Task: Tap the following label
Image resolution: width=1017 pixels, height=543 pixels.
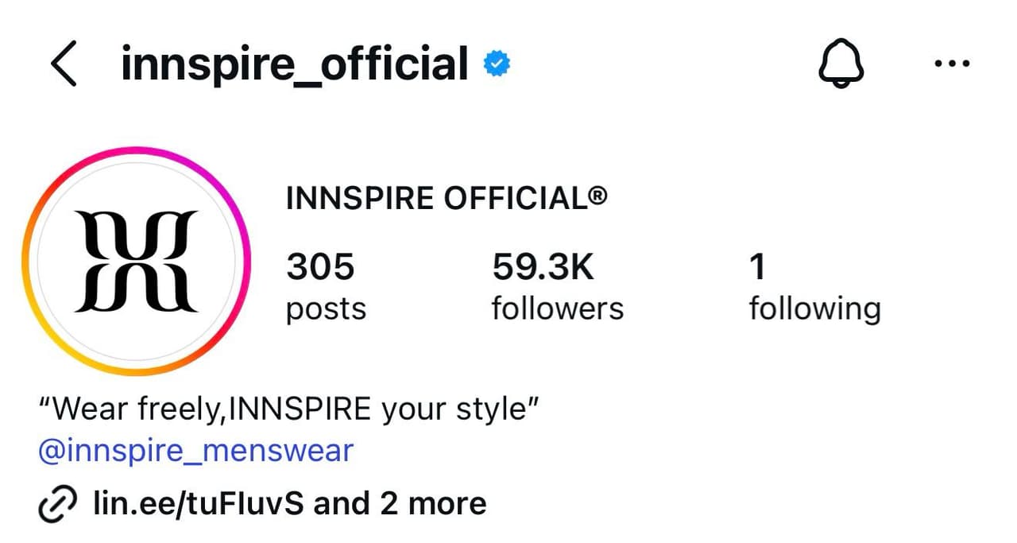Action: pyautogui.click(x=815, y=309)
